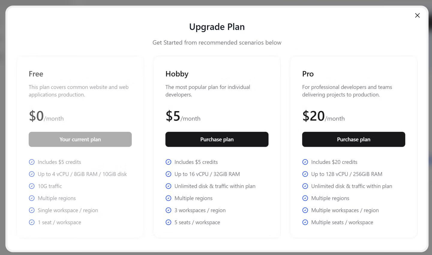Click the Pro plan title
Image resolution: width=432 pixels, height=255 pixels.
tap(308, 74)
